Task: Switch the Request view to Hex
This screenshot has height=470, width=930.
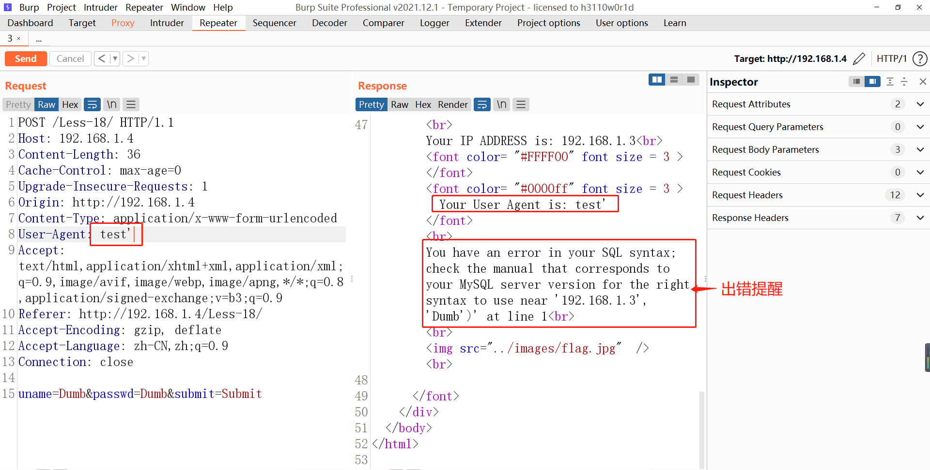Action: [x=70, y=104]
